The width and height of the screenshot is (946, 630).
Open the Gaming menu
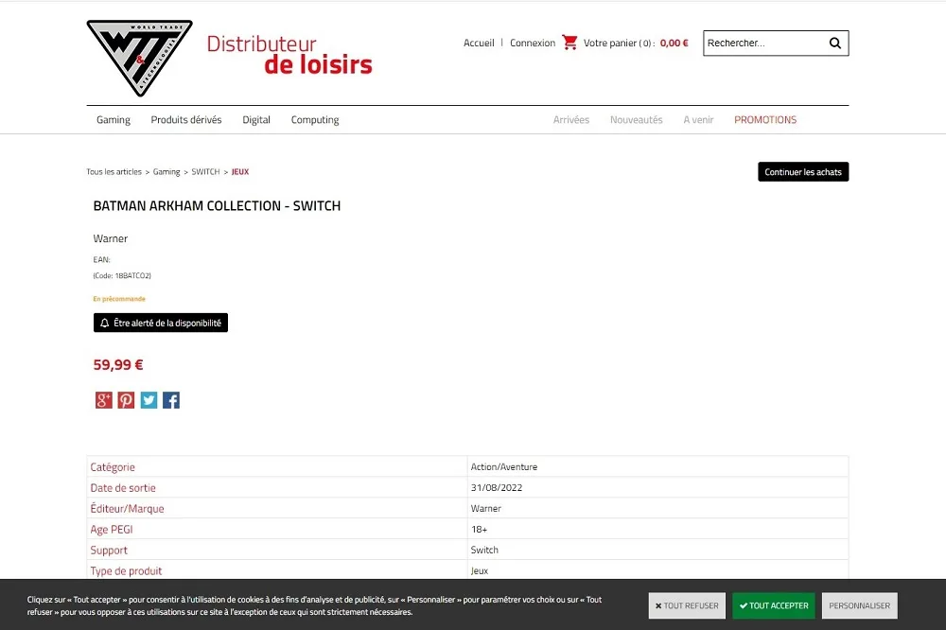pos(114,119)
